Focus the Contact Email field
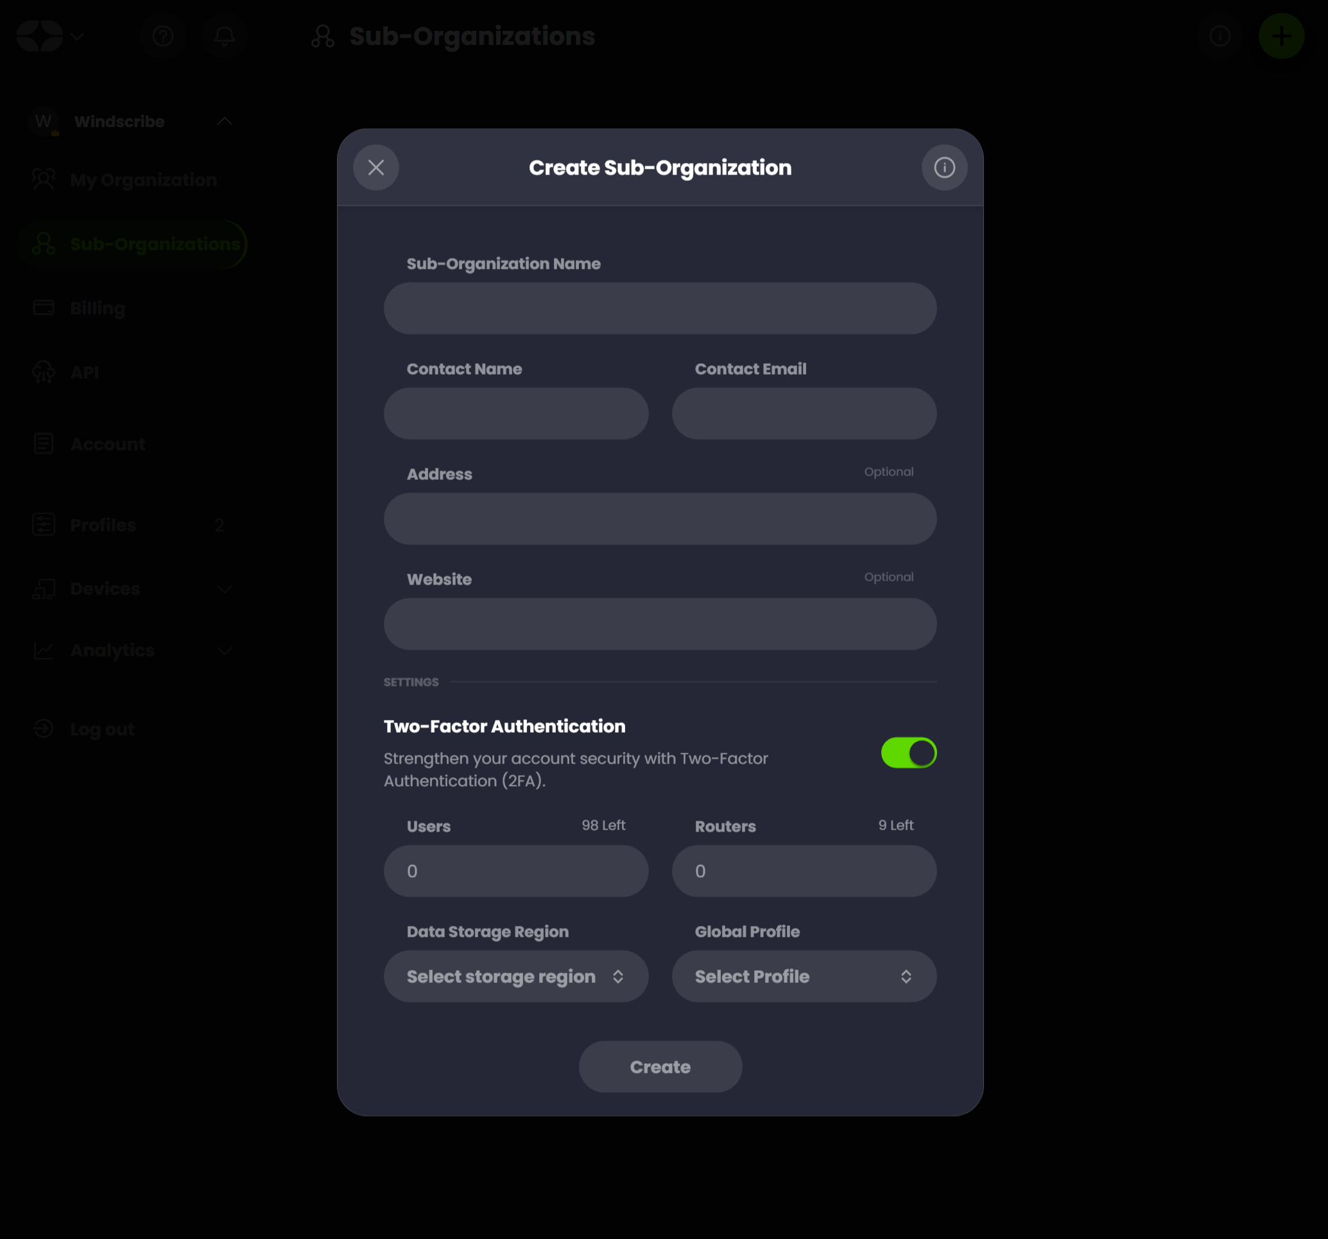 point(804,413)
